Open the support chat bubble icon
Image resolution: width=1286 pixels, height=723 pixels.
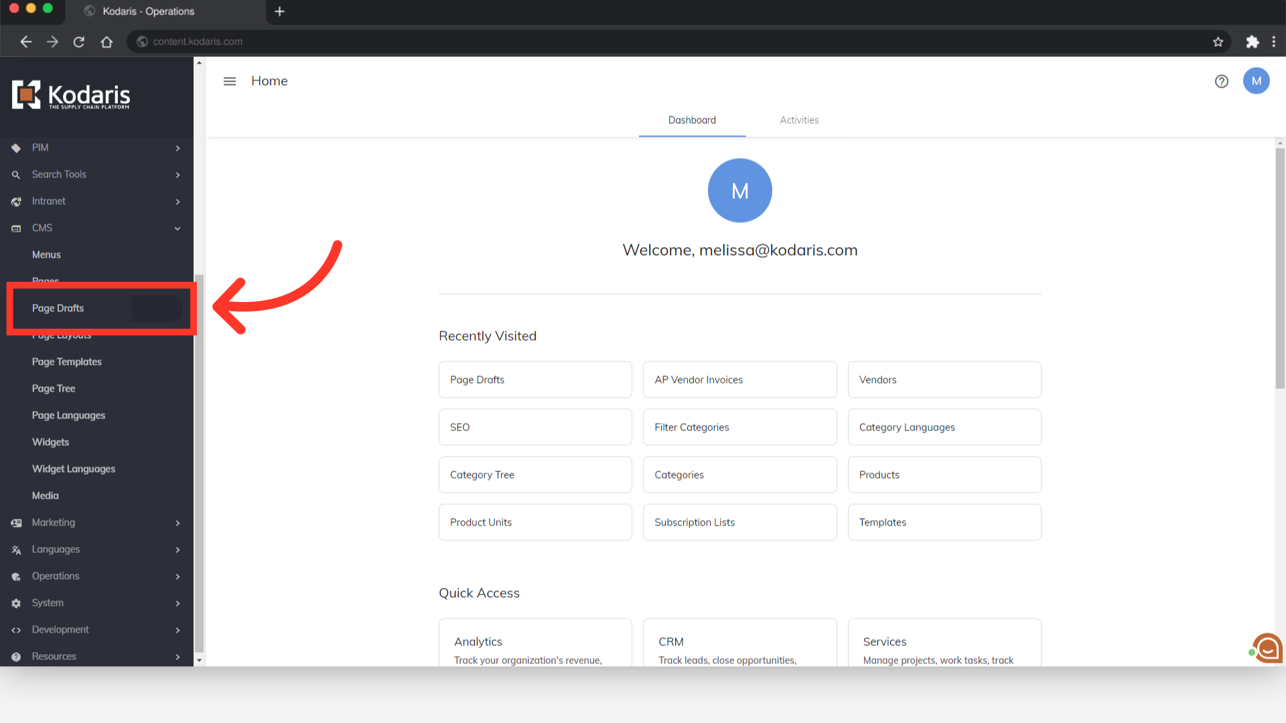pyautogui.click(x=1267, y=648)
